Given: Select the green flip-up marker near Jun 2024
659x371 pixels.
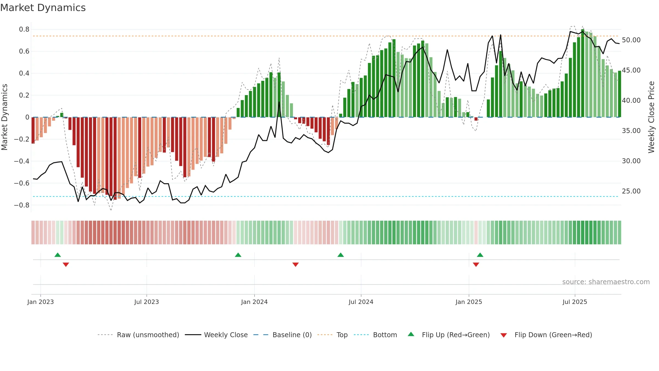Looking at the screenshot, I should pos(340,255).
